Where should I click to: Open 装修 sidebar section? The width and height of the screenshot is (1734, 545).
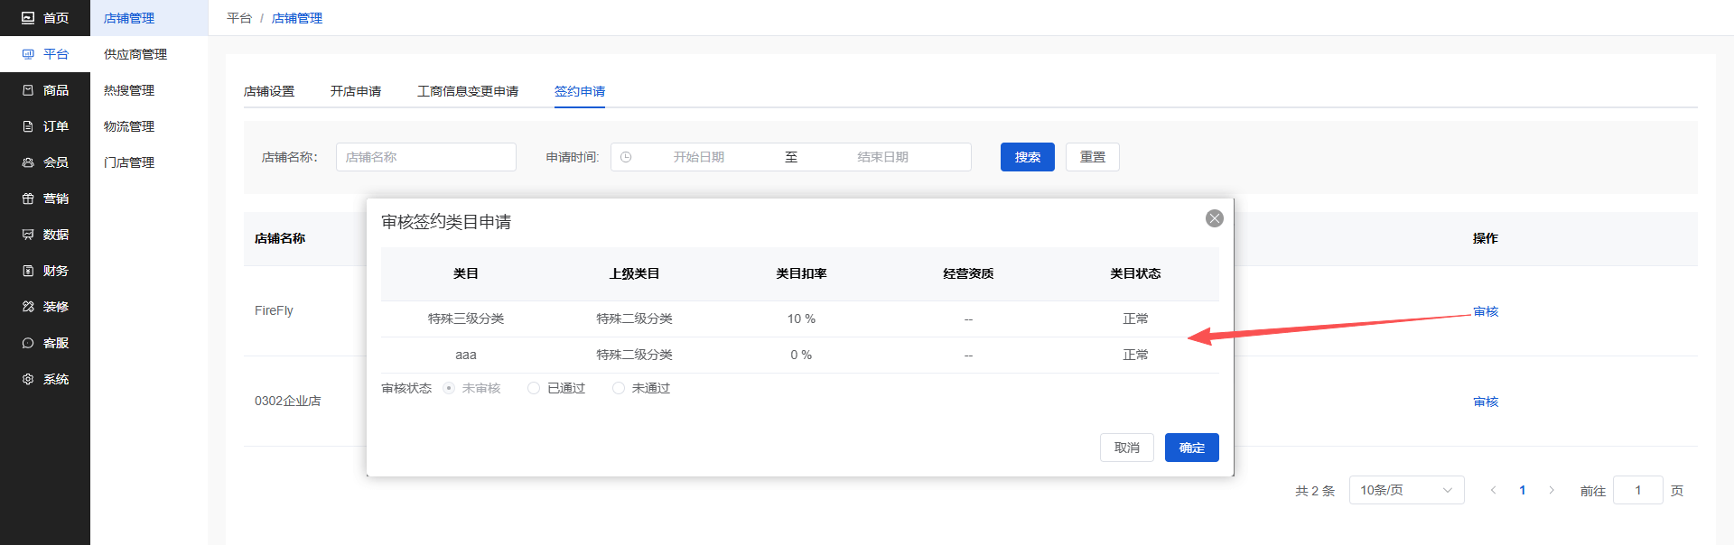coord(45,307)
